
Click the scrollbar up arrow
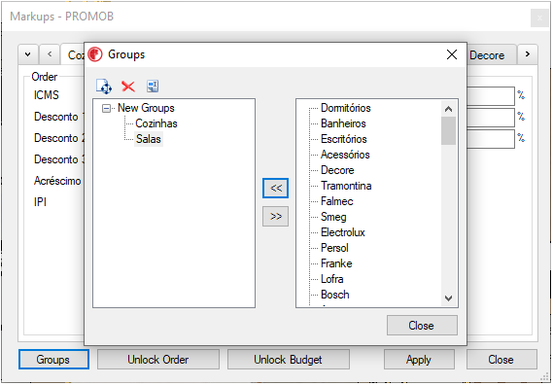coord(448,109)
